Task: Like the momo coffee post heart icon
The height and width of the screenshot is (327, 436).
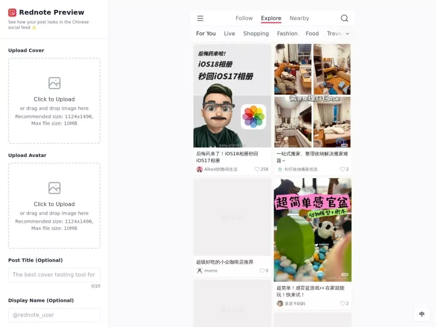Action: (262, 270)
